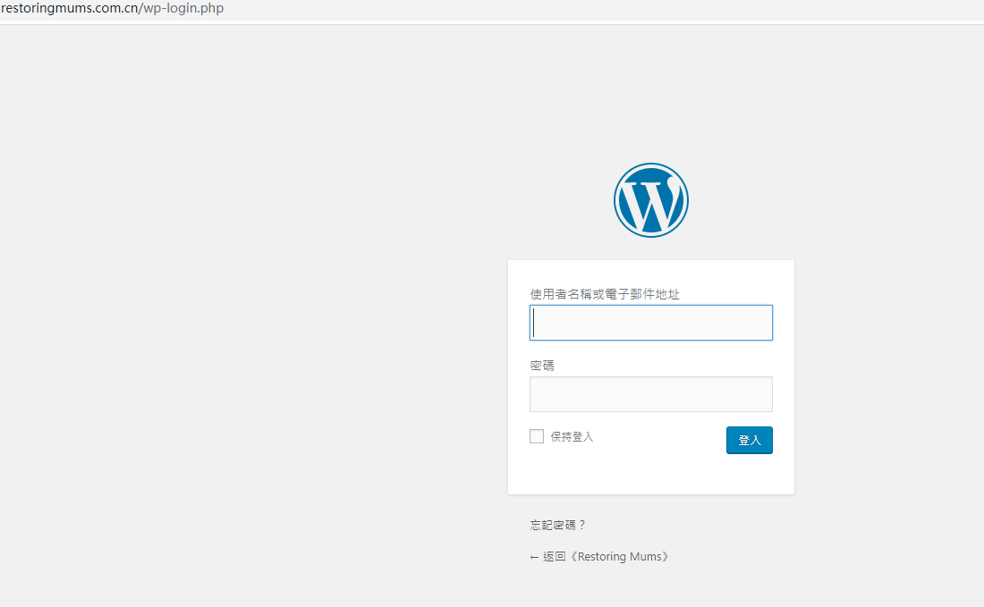Click the restoringmums.com.cn/wp-login.php URL in the address bar
Screen dimensions: 984x607
click(x=113, y=9)
